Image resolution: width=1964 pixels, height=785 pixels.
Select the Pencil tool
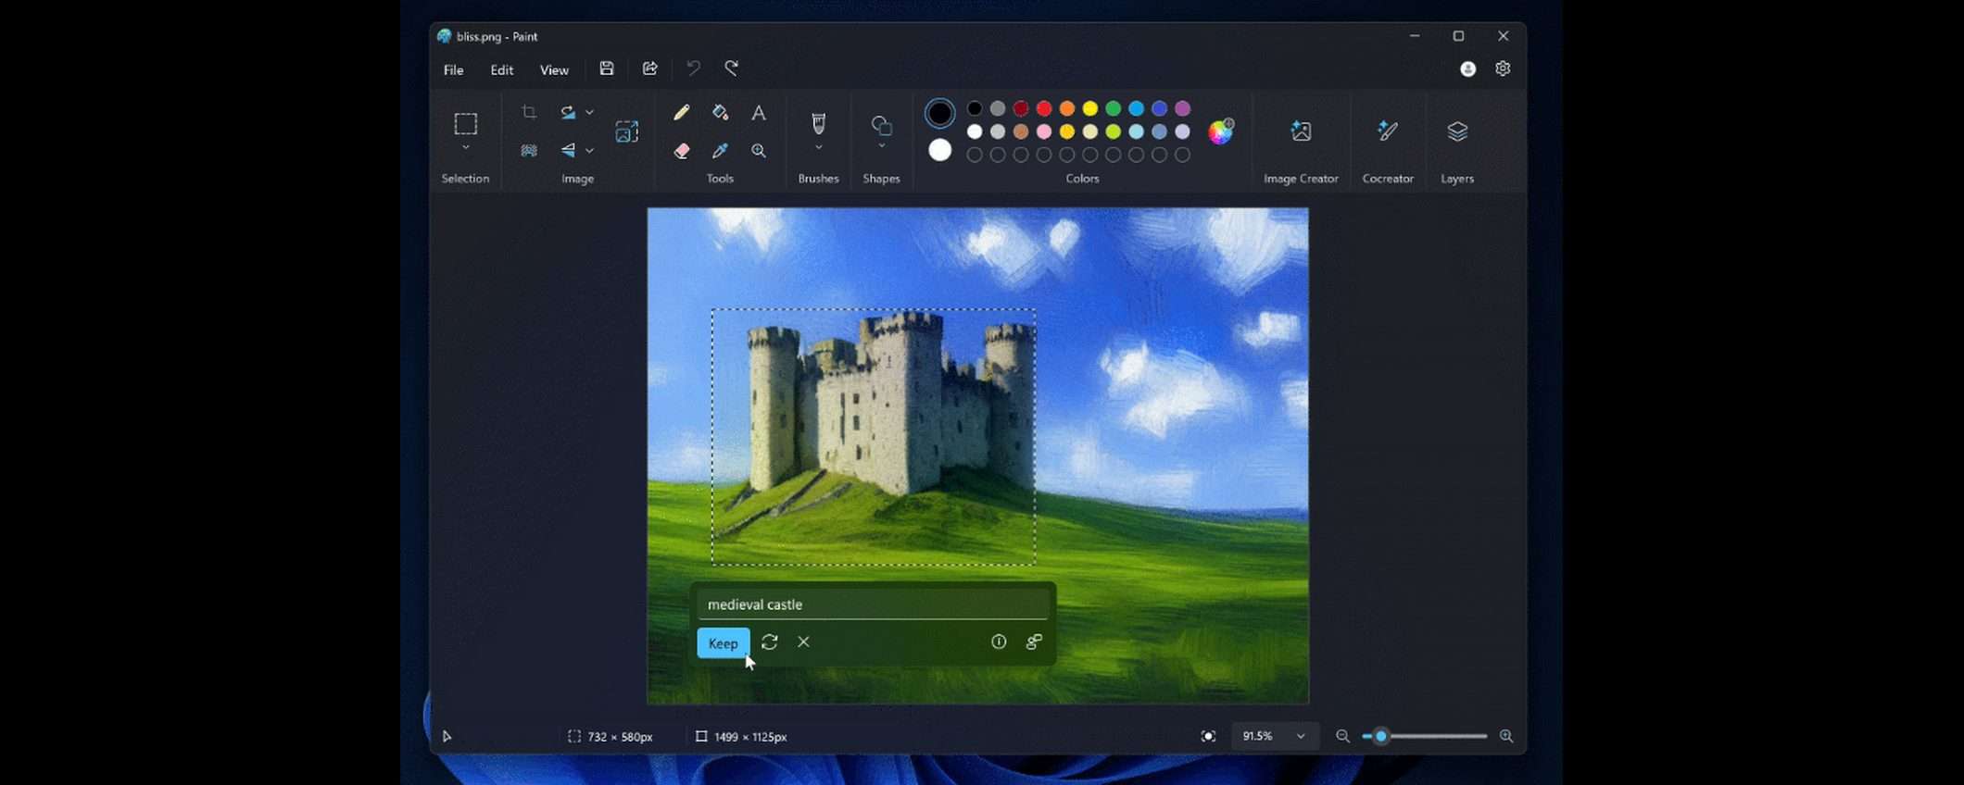(682, 113)
